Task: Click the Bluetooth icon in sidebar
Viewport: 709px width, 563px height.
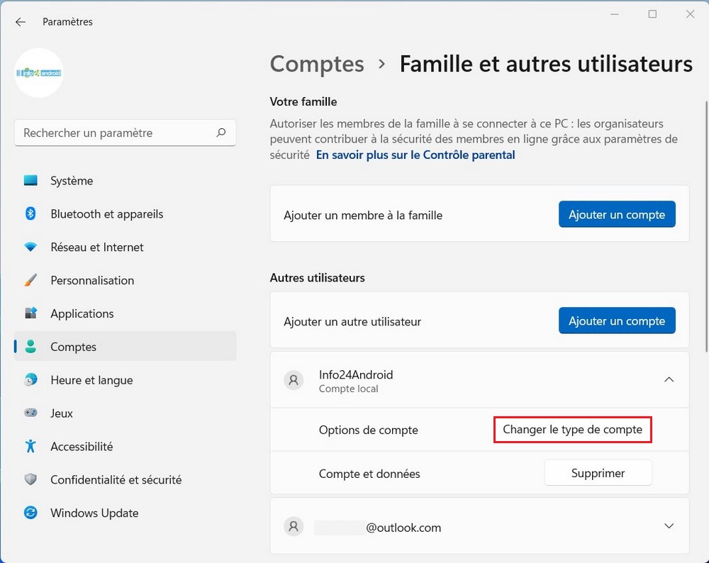Action: (x=30, y=213)
